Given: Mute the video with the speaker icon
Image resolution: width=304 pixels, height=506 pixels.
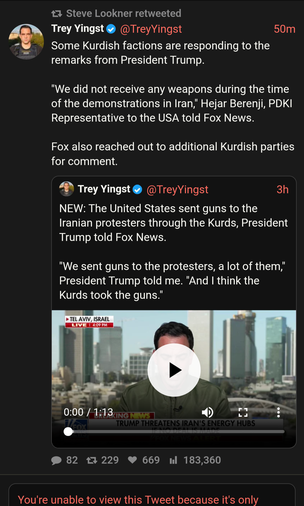Looking at the screenshot, I should (x=208, y=412).
